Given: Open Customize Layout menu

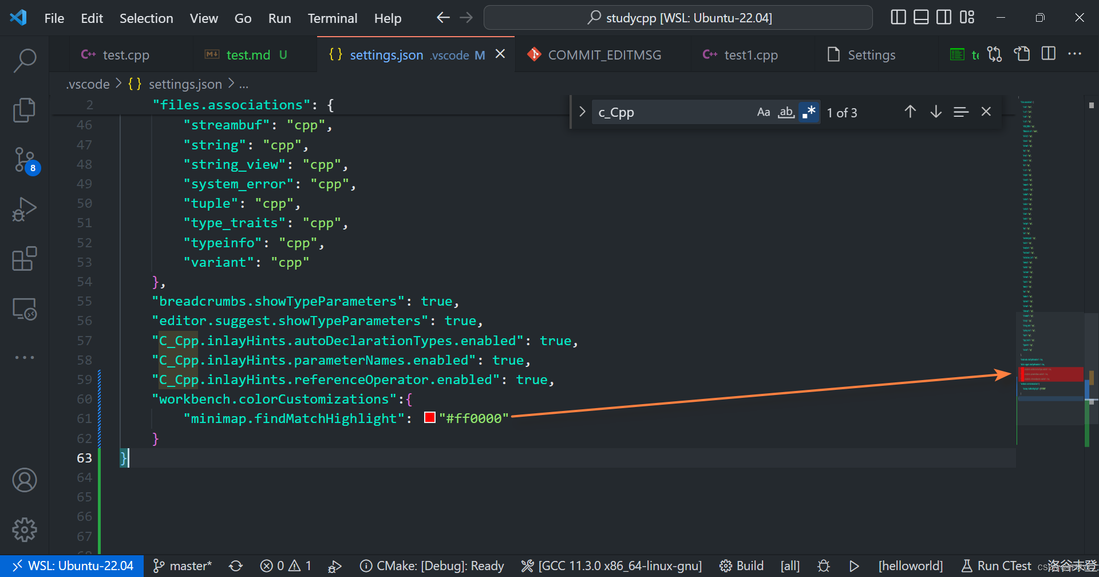Looking at the screenshot, I should point(967,18).
